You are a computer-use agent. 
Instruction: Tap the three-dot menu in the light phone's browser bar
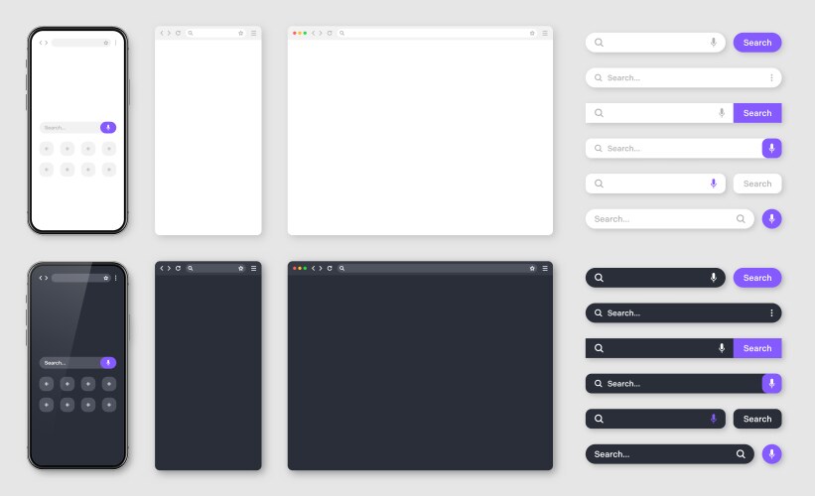115,43
